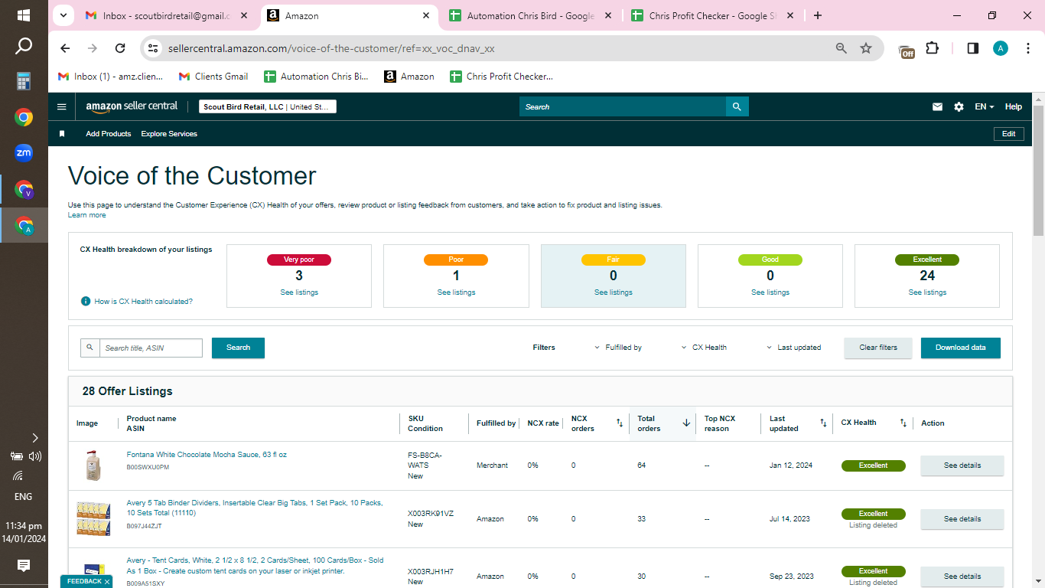1045x588 pixels.
Task: Open Zoom from the taskbar
Action: point(24,153)
